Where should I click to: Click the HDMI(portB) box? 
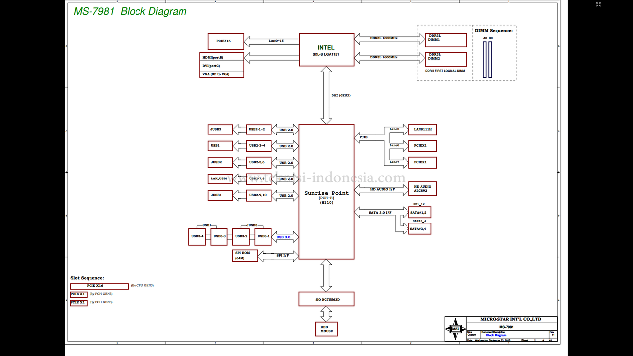tap(222, 57)
